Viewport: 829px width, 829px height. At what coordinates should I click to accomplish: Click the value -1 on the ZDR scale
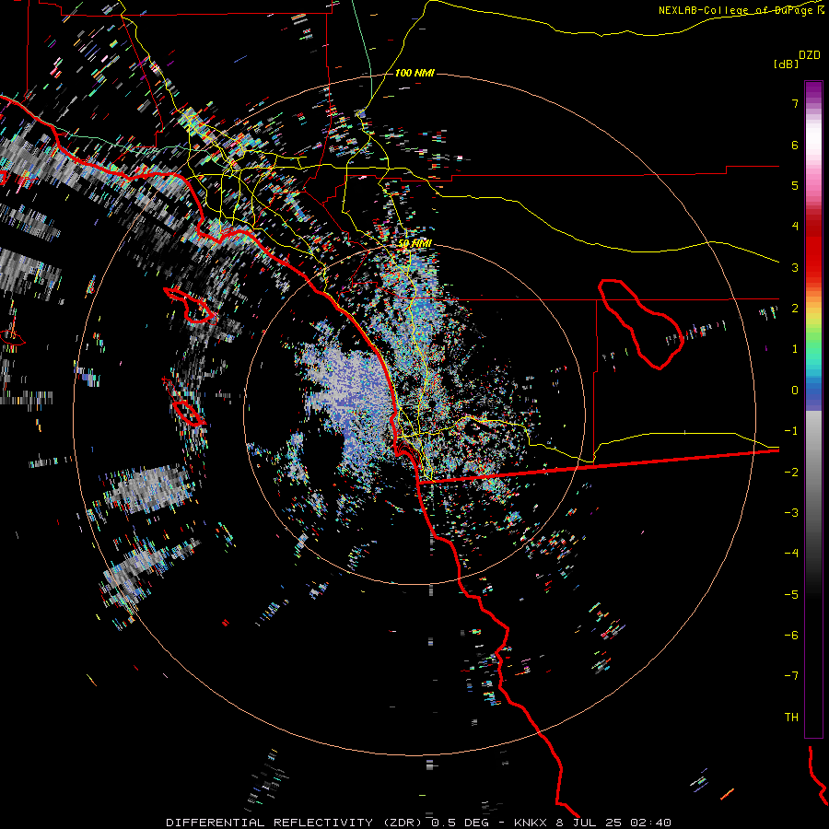coord(791,431)
